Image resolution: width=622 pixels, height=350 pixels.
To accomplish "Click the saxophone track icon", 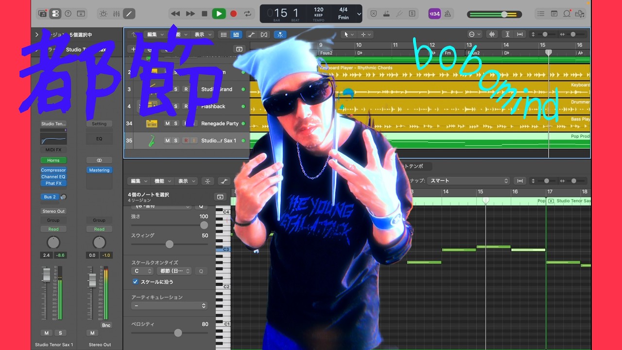I will pyautogui.click(x=152, y=140).
